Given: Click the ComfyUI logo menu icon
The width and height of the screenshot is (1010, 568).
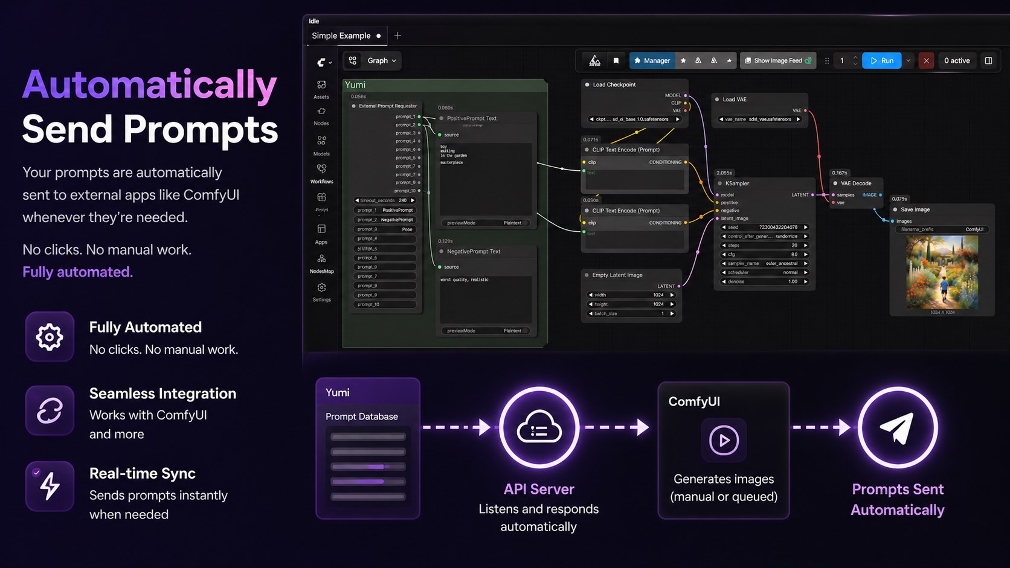Looking at the screenshot, I should [321, 62].
